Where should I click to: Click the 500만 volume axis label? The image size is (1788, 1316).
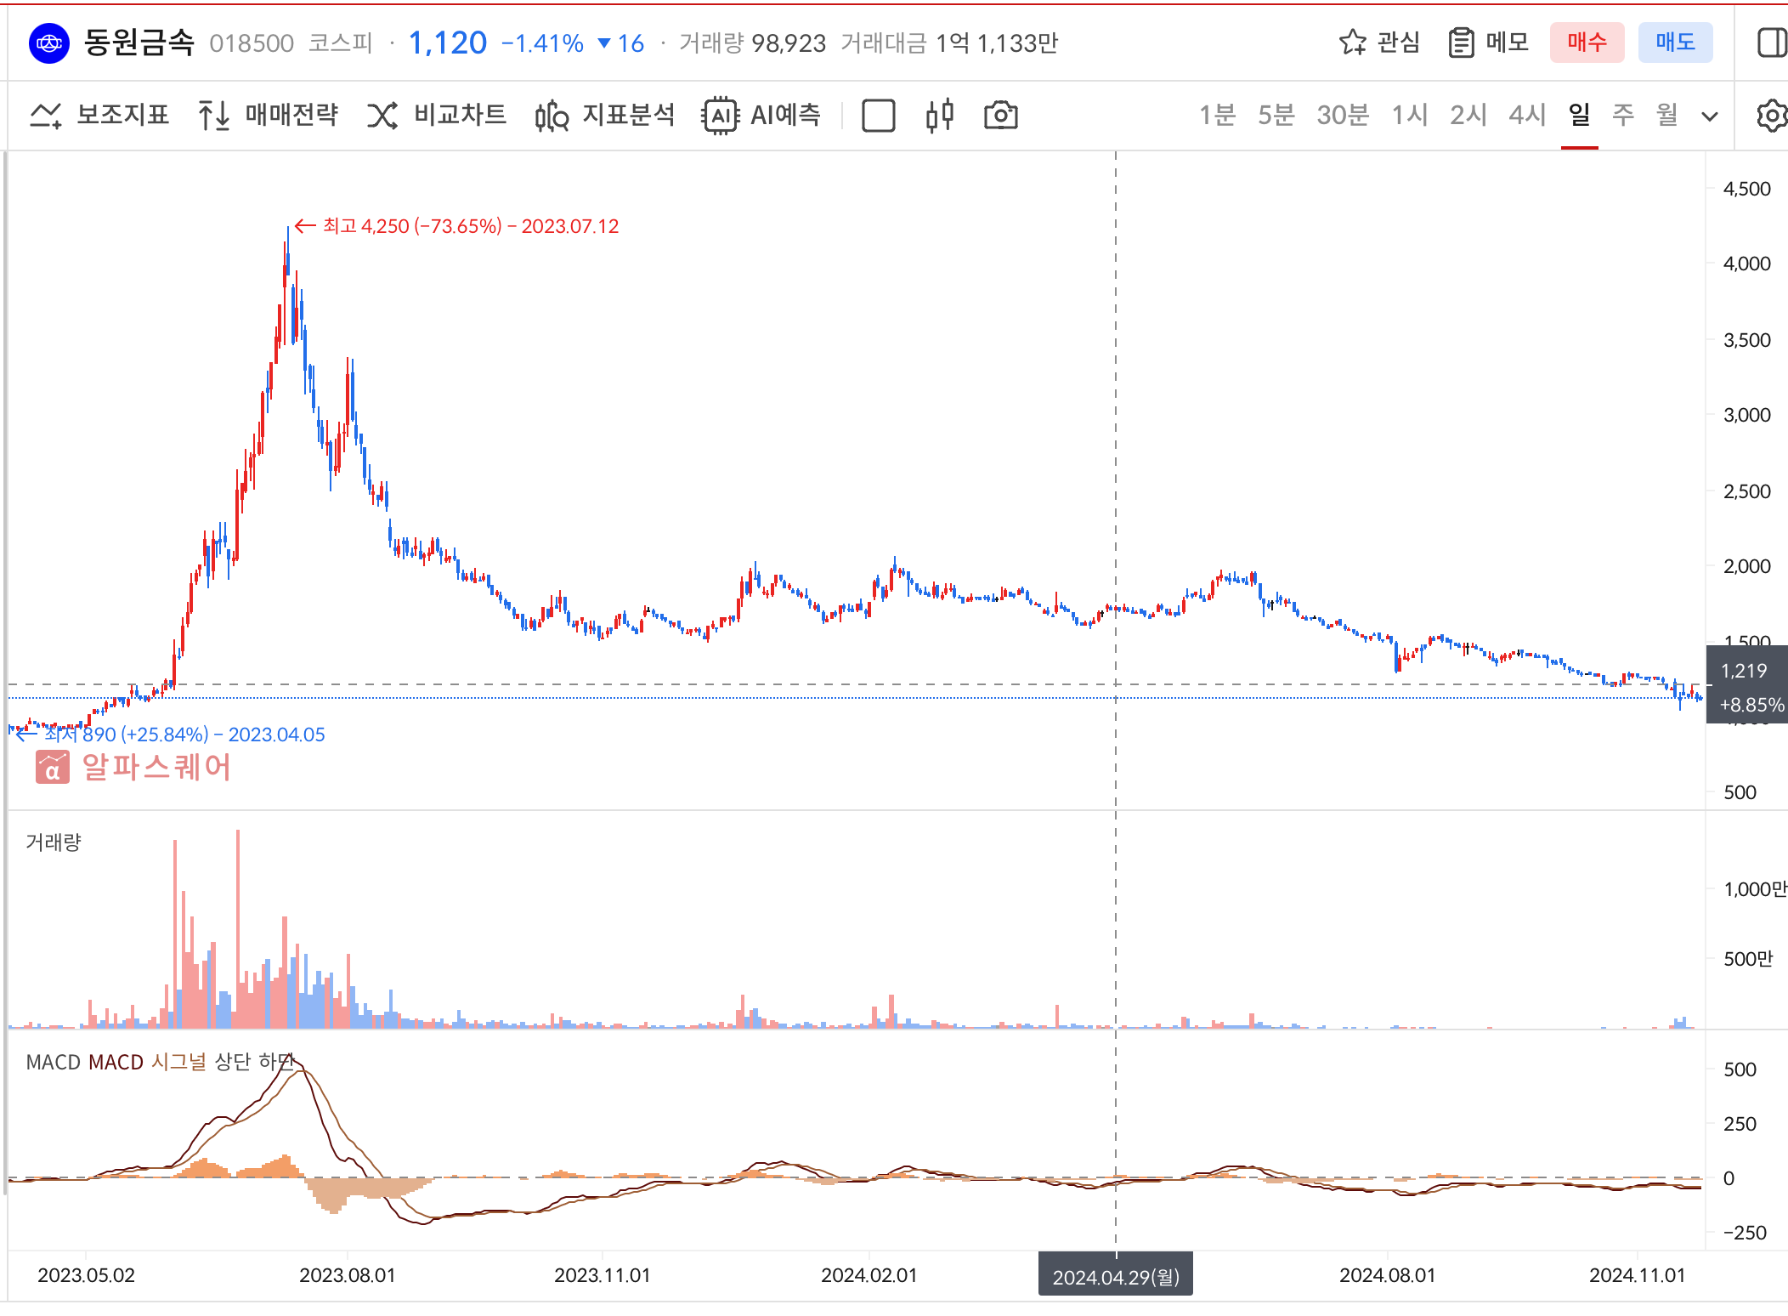click(1749, 959)
